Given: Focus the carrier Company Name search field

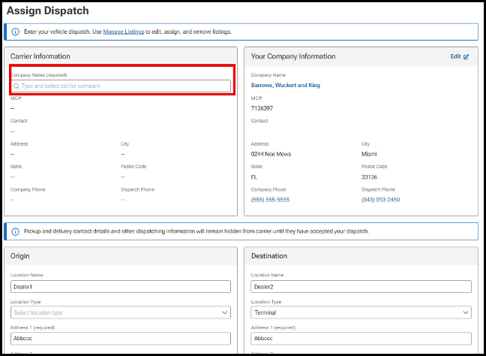Looking at the screenshot, I should [124, 86].
